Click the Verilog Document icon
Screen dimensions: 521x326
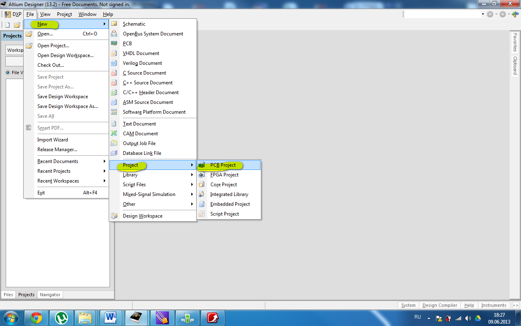coord(114,63)
